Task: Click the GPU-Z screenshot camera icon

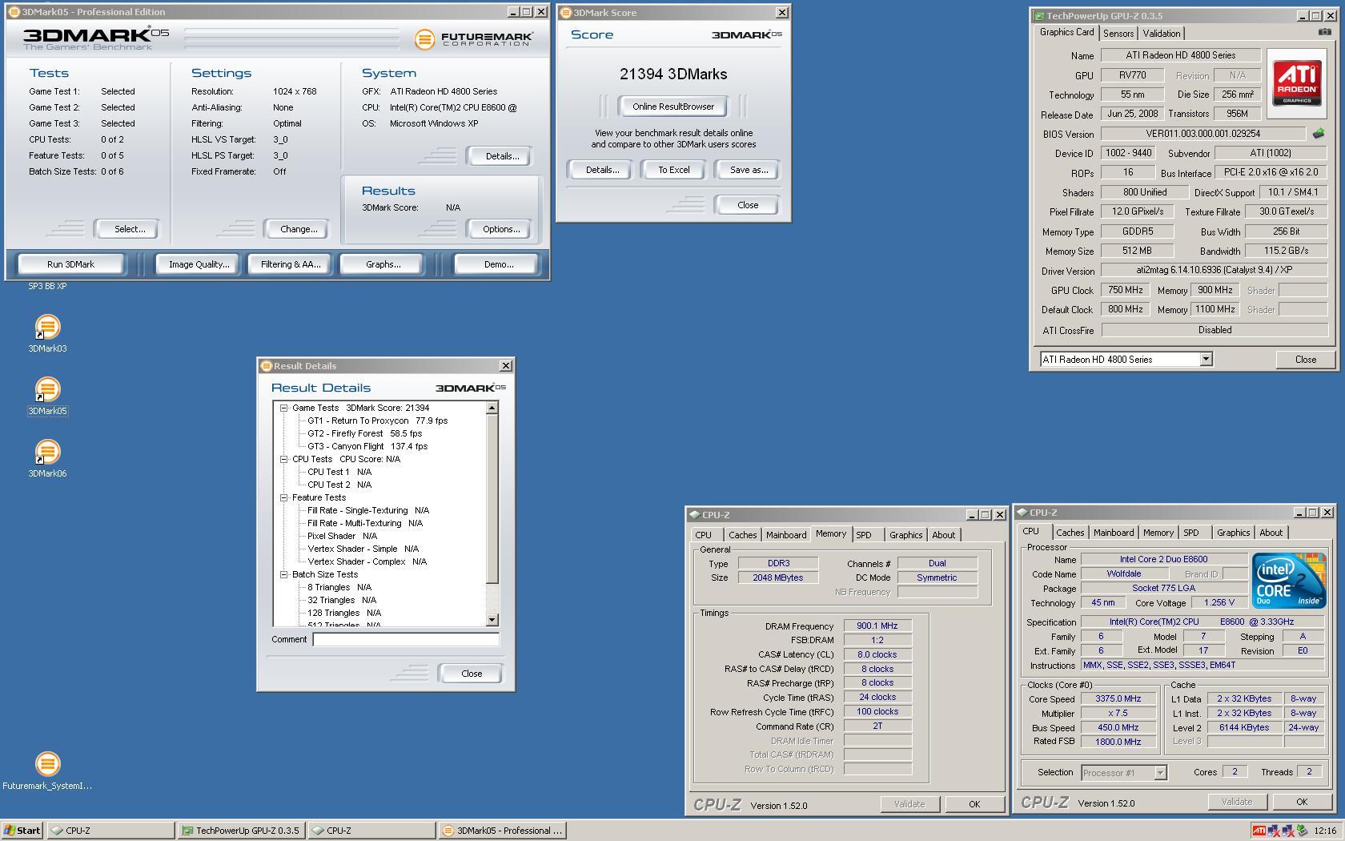Action: (x=1324, y=32)
